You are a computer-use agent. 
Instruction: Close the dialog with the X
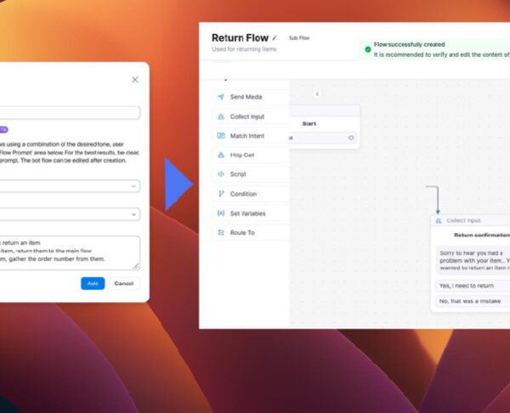click(x=135, y=80)
